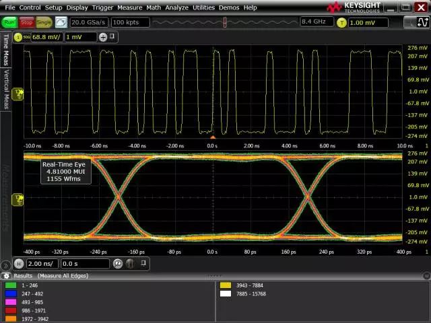Click the yellow trigger T icon
This screenshot has width=431, height=323.
[341, 22]
